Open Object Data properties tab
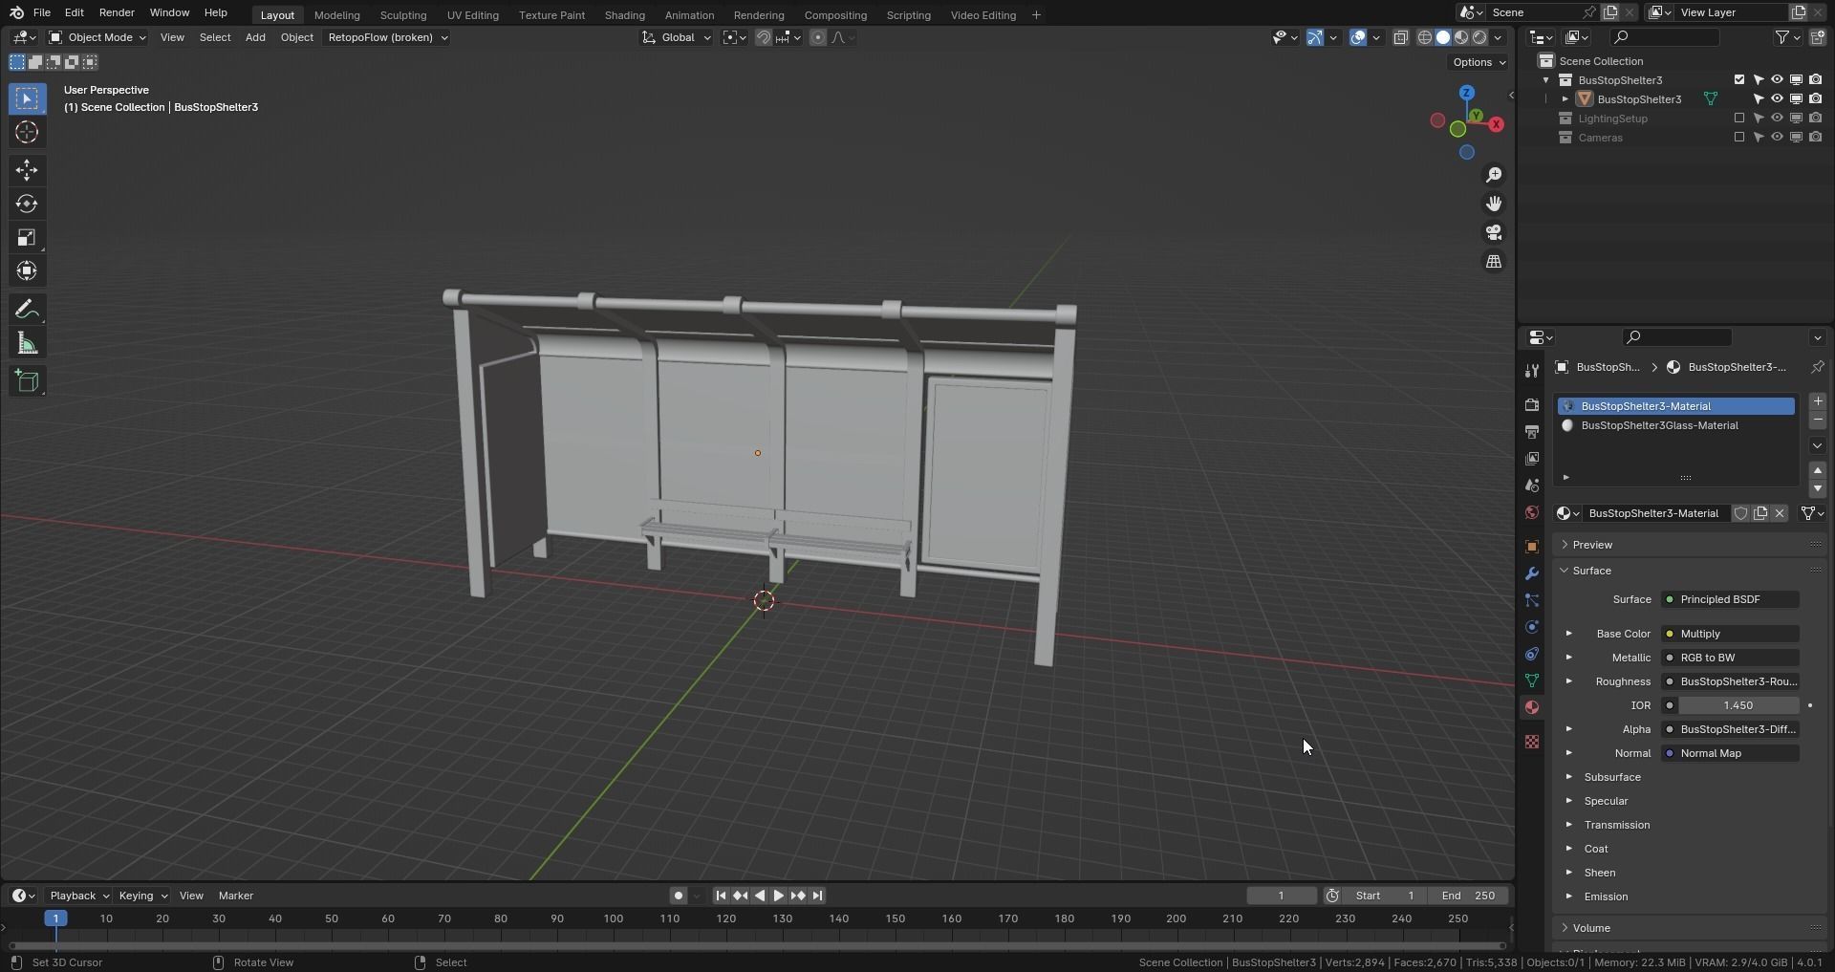The height and width of the screenshot is (972, 1835). (1532, 680)
